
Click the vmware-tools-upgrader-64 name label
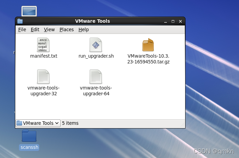(x=96, y=91)
